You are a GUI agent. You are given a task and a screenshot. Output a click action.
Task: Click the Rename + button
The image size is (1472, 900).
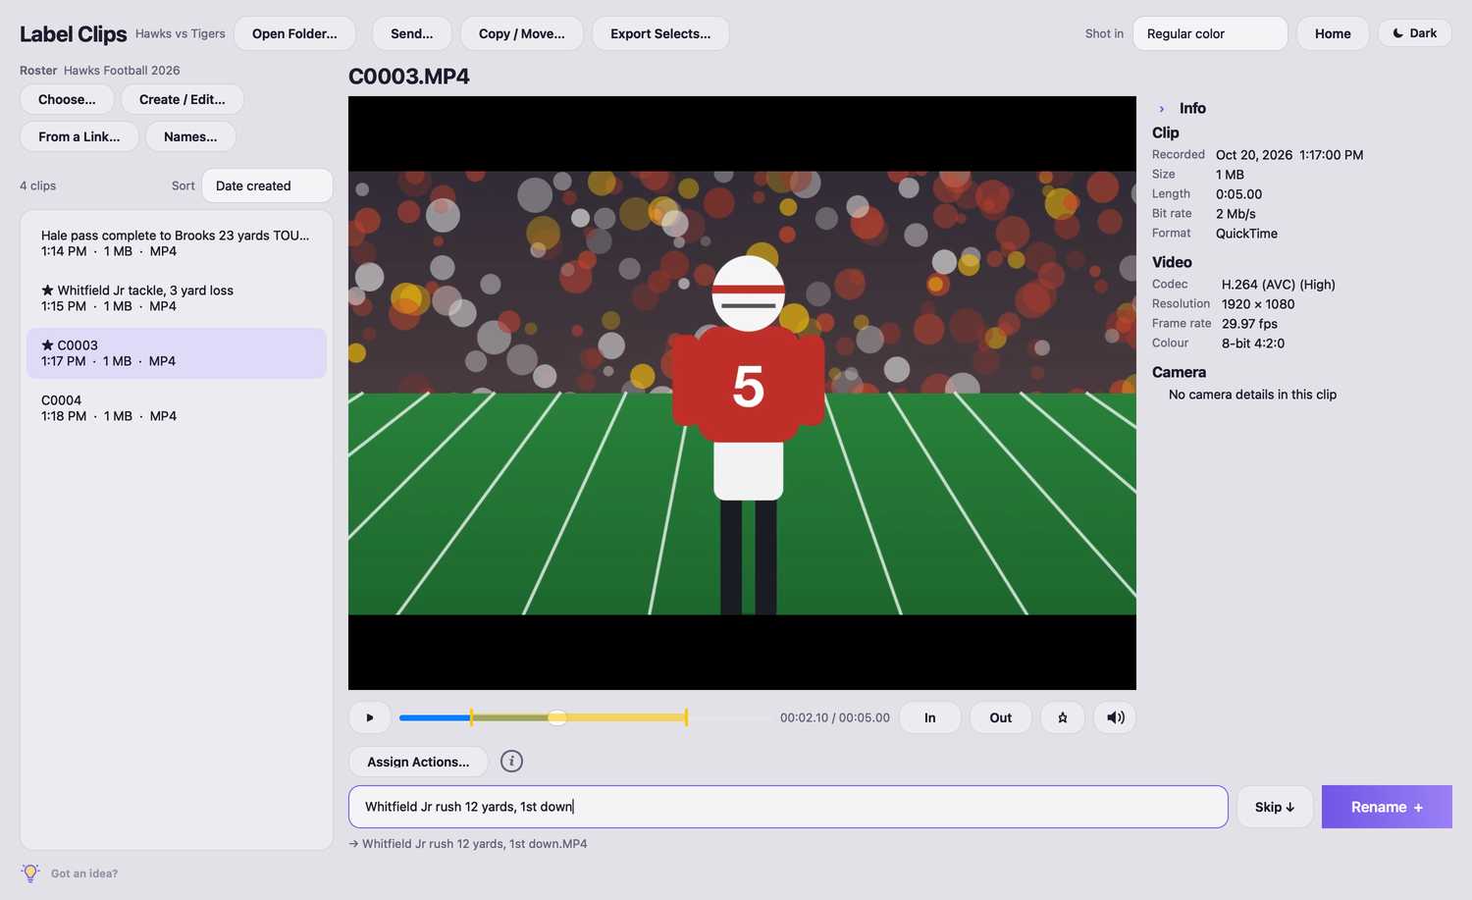tap(1387, 807)
